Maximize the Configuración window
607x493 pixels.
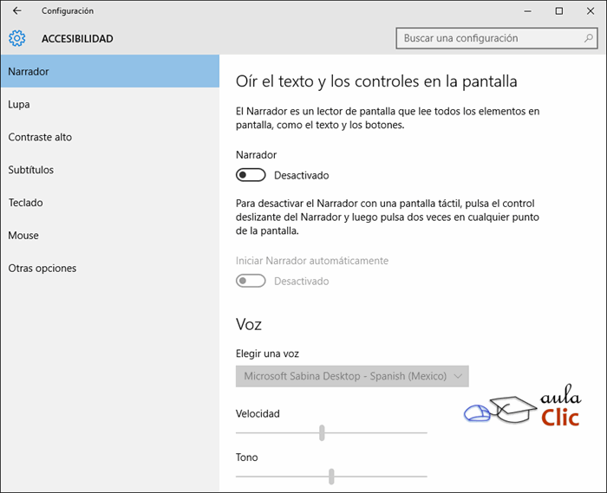558,11
